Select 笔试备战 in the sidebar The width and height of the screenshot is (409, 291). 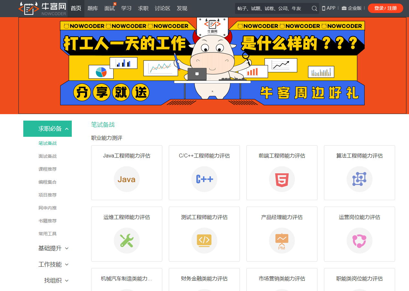[48, 143]
